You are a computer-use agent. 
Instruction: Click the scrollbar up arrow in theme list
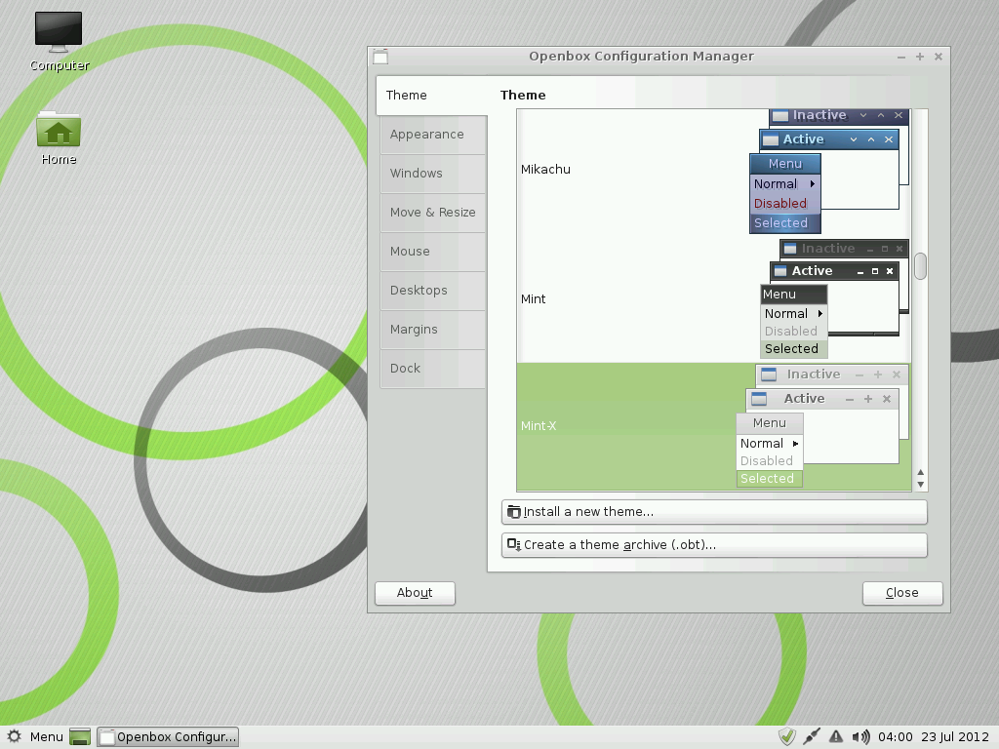coord(921,473)
